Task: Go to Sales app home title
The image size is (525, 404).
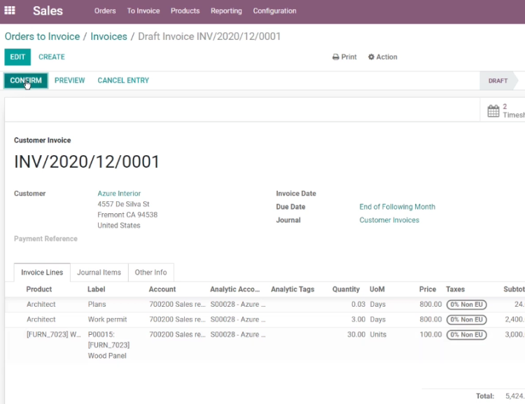Action: pyautogui.click(x=48, y=10)
